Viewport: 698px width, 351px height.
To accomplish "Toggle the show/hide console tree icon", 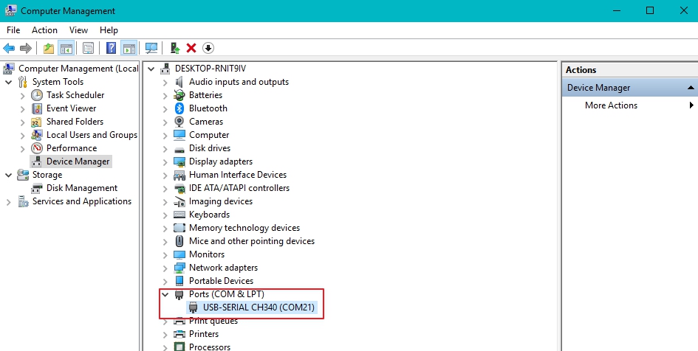I will tap(66, 48).
